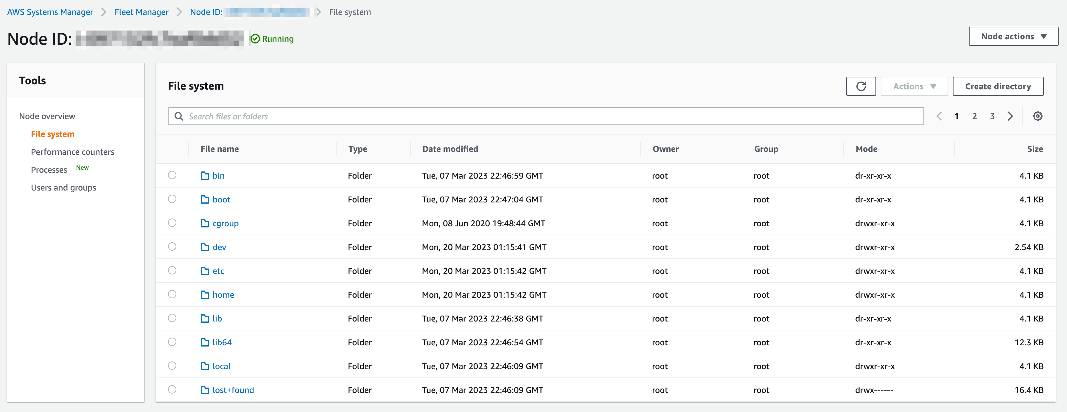This screenshot has height=412, width=1067.
Task: Open the Actions dropdown menu
Action: point(914,86)
